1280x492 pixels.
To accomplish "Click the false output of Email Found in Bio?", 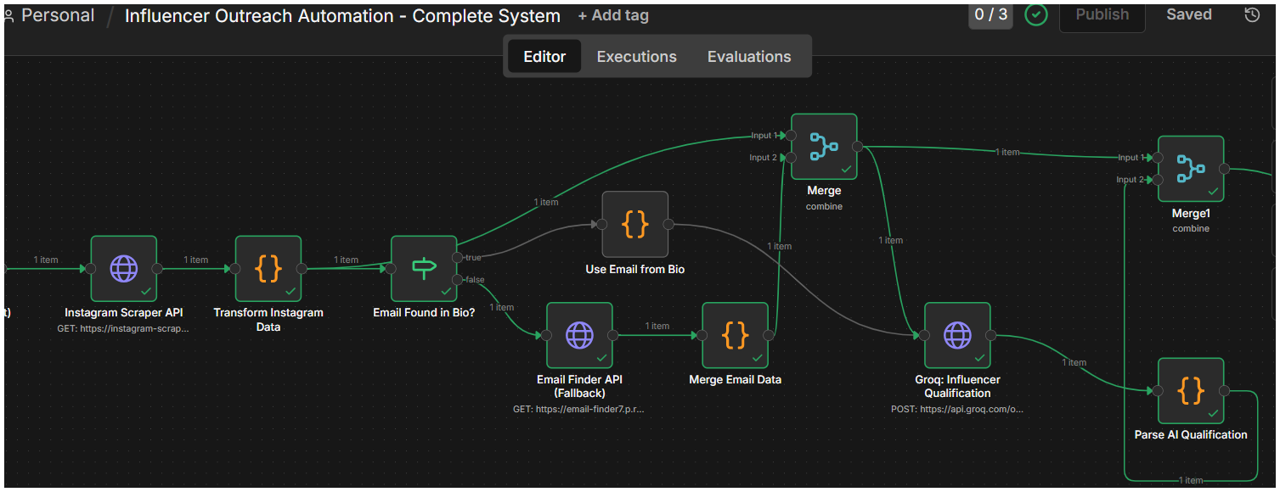I will [459, 279].
